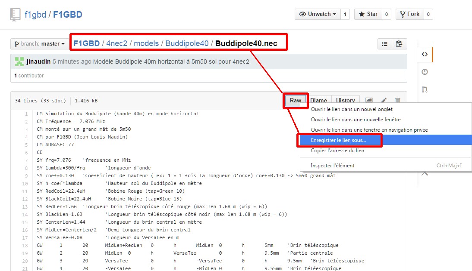
Task: Fork the repository
Action: pyautogui.click(x=410, y=14)
